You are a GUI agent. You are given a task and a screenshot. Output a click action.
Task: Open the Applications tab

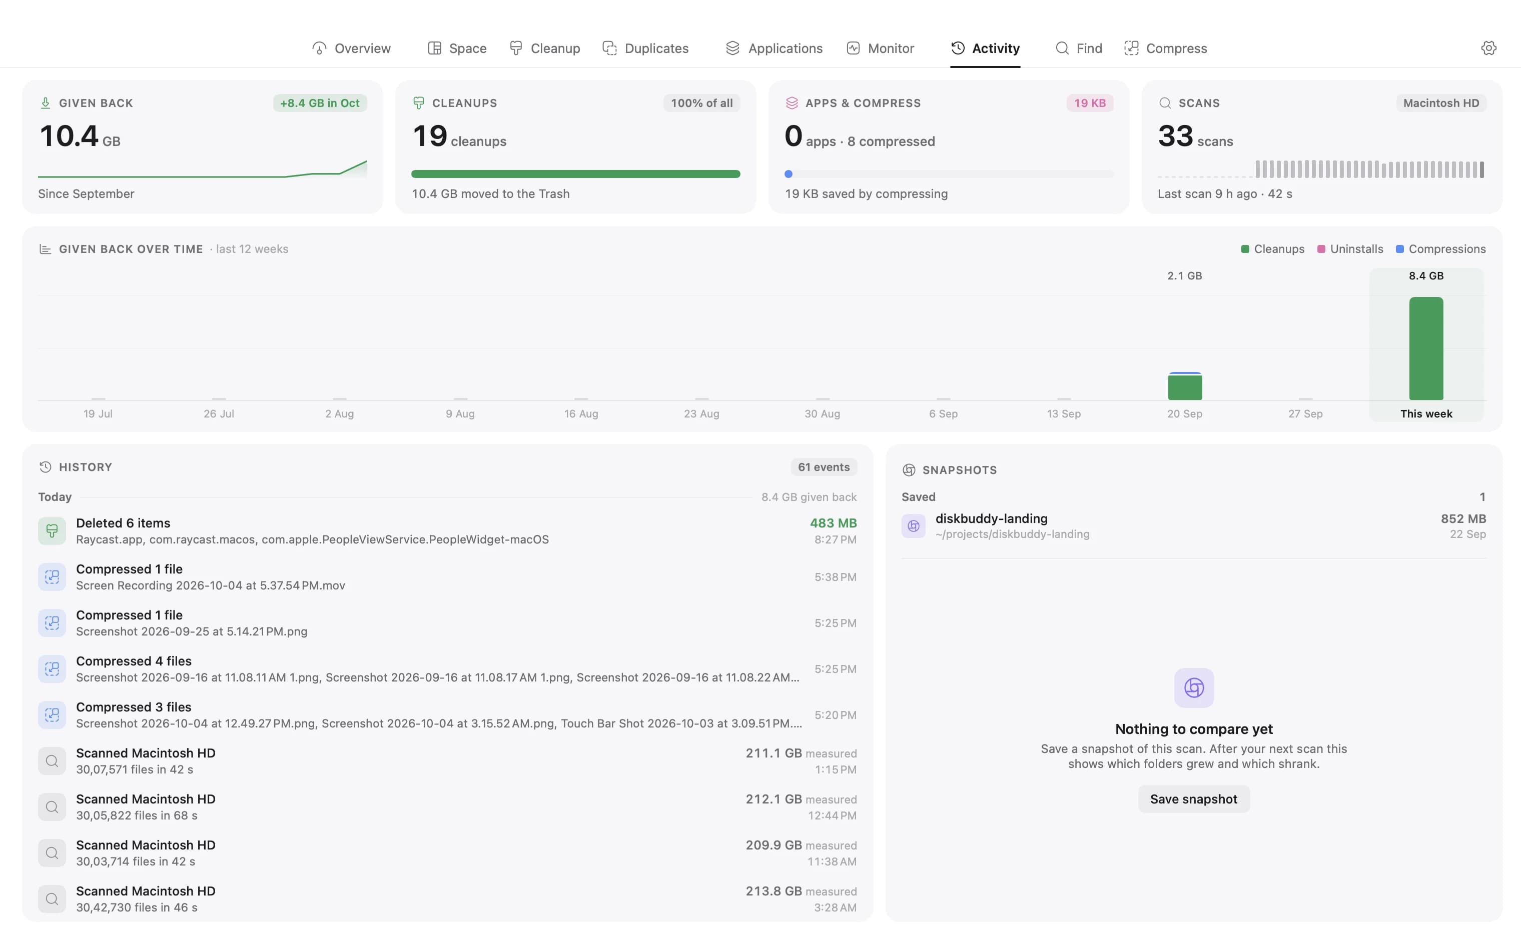coord(774,48)
